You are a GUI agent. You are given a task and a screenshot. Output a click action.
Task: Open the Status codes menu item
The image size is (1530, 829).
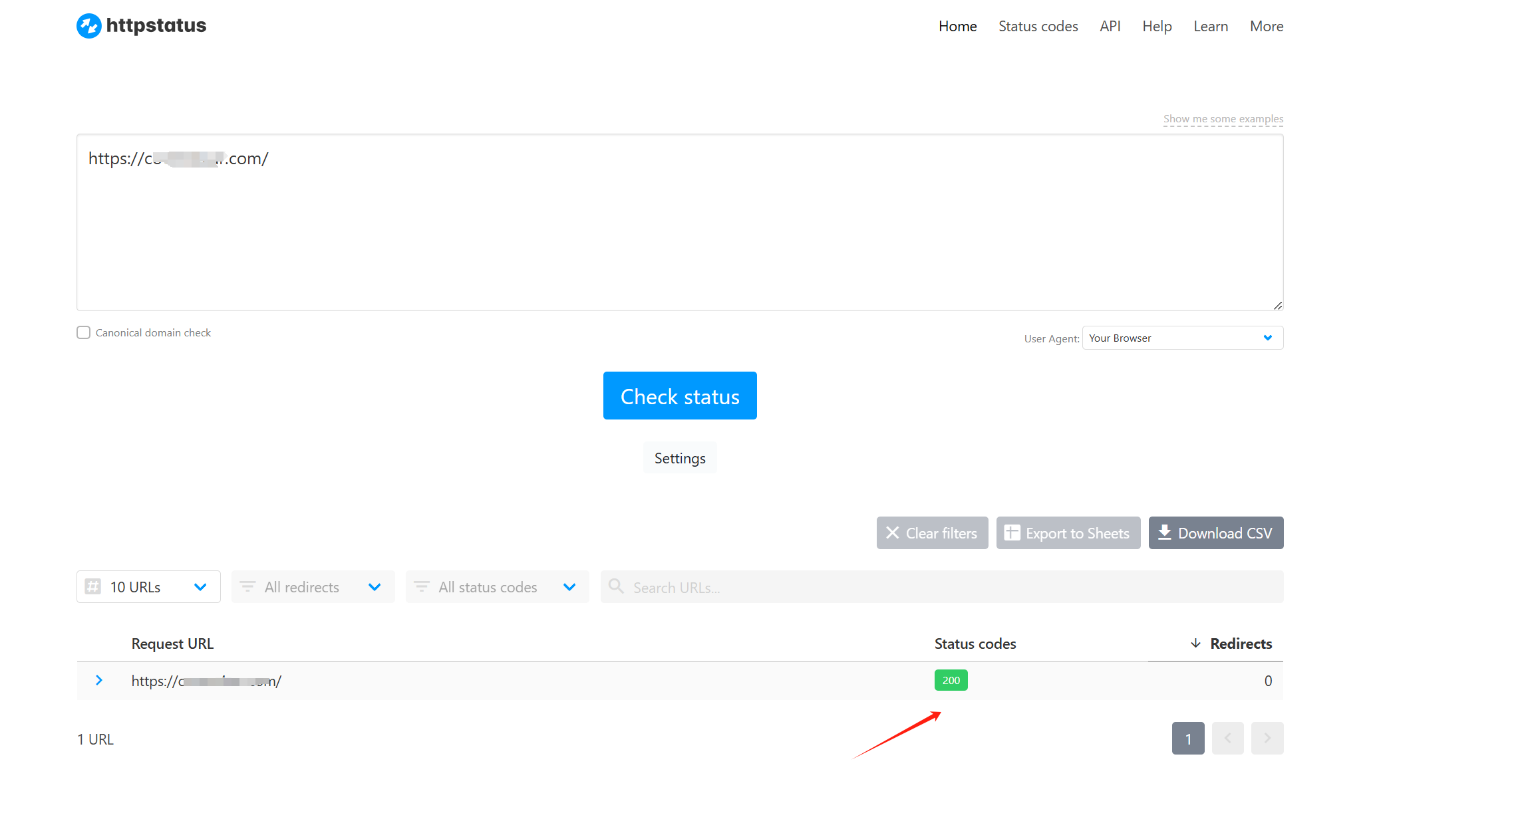click(1038, 27)
